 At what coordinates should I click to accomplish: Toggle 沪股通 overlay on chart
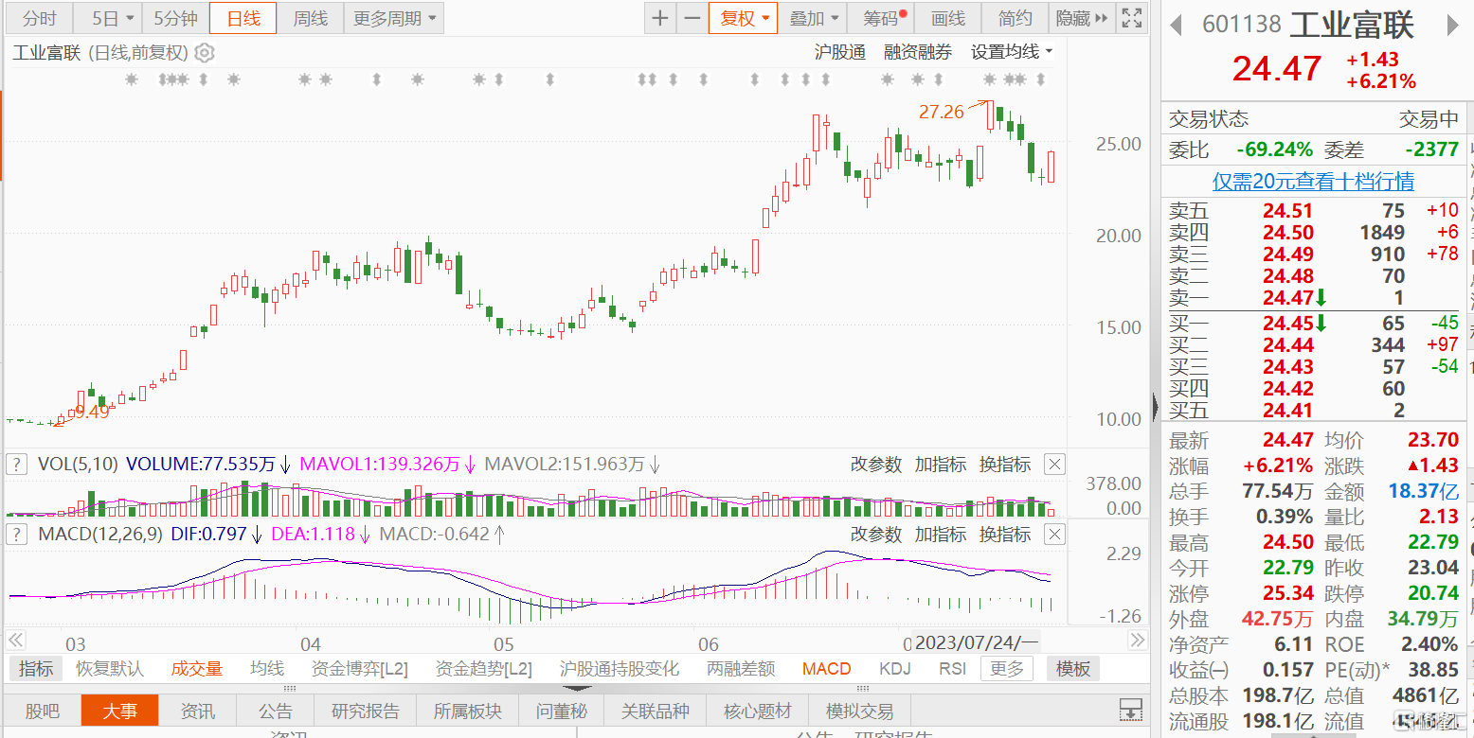[x=840, y=52]
